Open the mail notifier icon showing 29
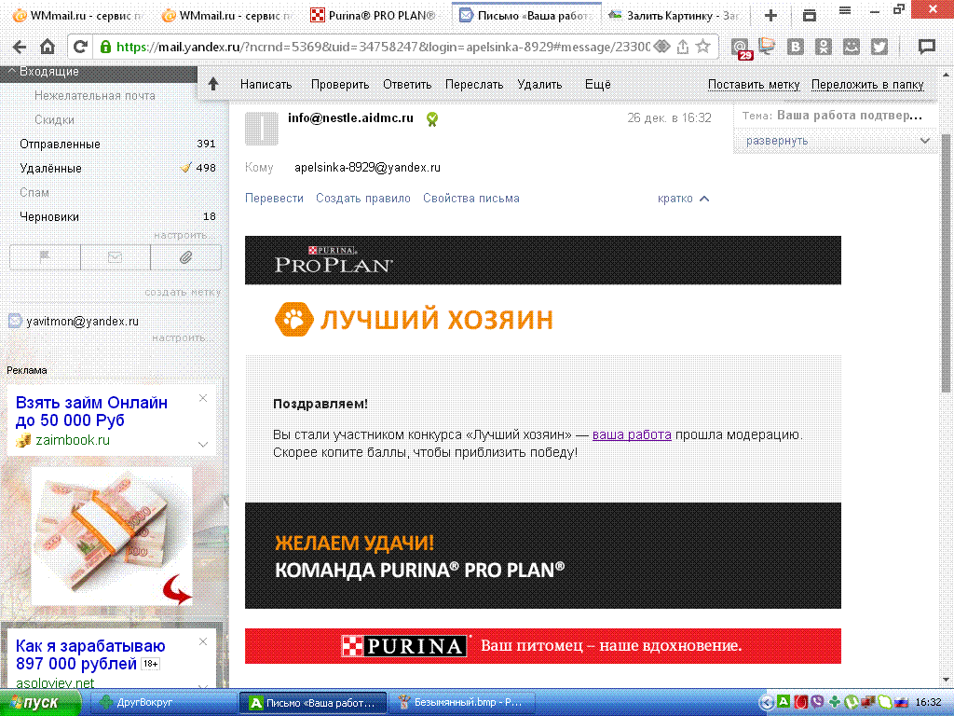Image resolution: width=954 pixels, height=716 pixels. point(741,48)
